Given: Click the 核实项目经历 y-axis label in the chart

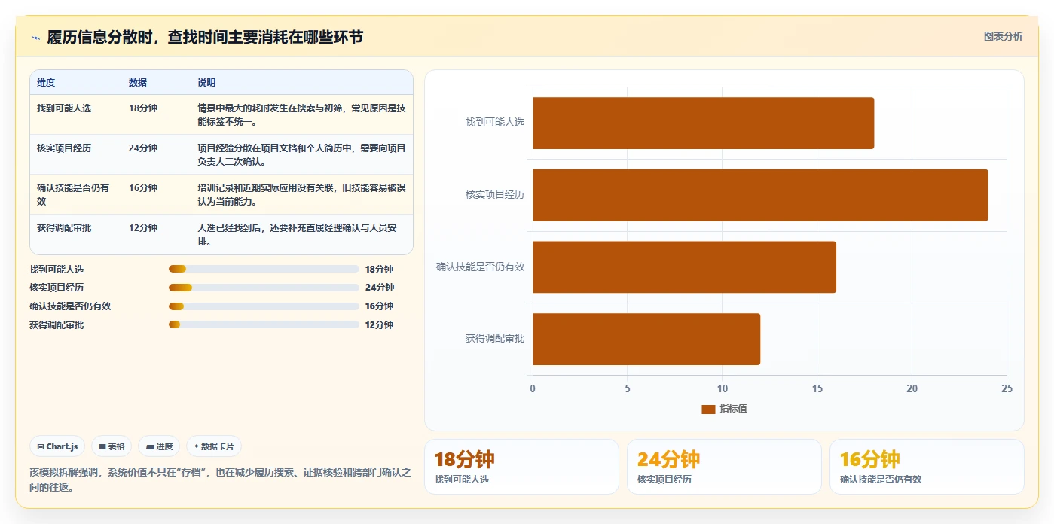Looking at the screenshot, I should 495,194.
